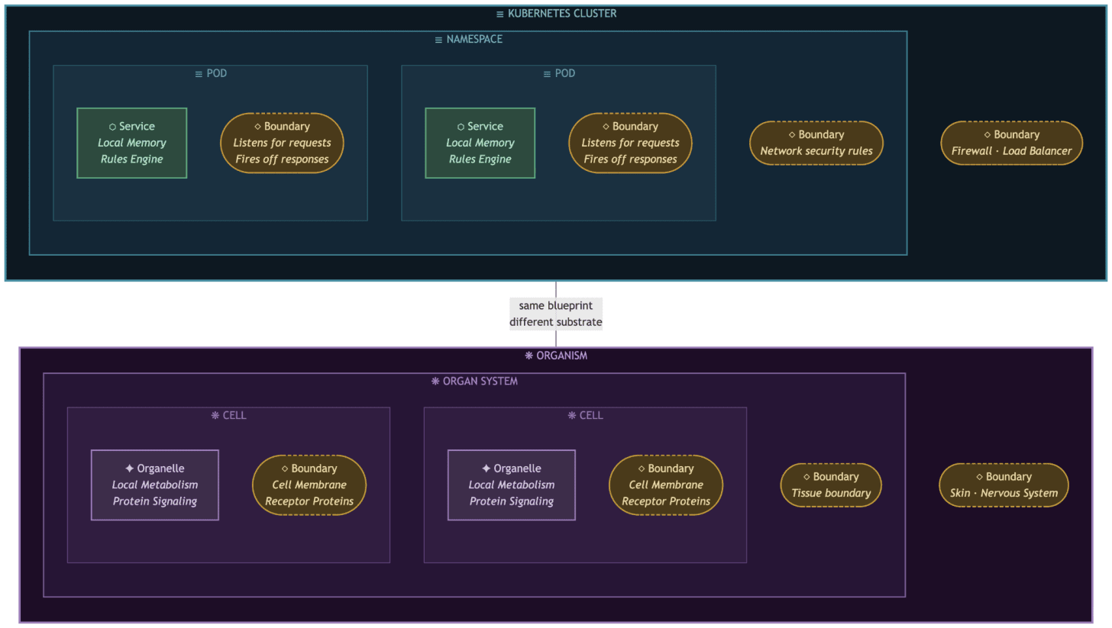1112x628 pixels.
Task: Click the 'Fires off responses' Boundary in the right Pod
Action: point(630,142)
